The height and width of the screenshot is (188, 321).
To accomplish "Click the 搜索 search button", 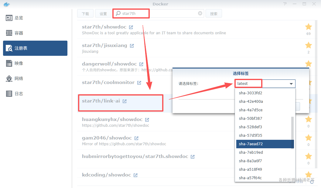I will [214, 13].
